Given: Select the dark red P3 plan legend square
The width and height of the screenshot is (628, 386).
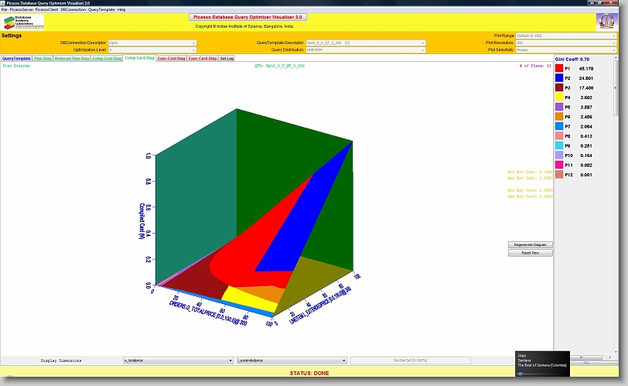Looking at the screenshot, I should pos(560,88).
